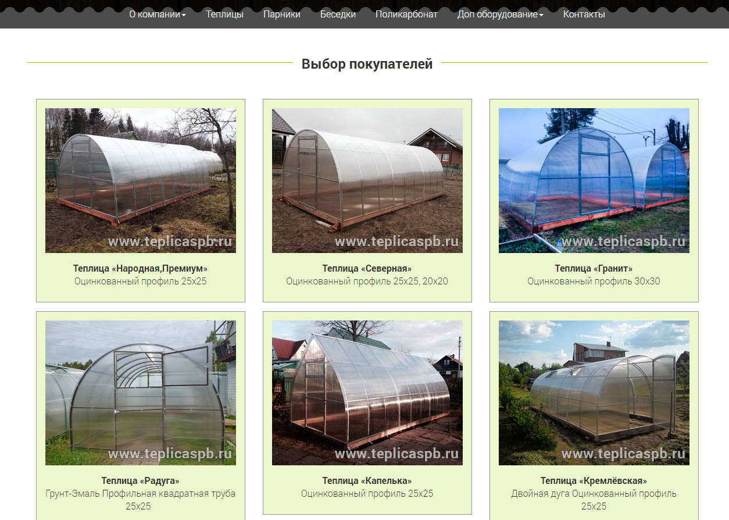The image size is (729, 520).
Task: Select «Беседки» in the navigation bar
Action: (338, 15)
